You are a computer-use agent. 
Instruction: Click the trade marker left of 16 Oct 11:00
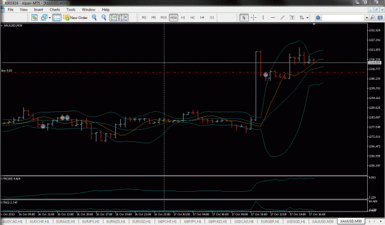[43, 127]
